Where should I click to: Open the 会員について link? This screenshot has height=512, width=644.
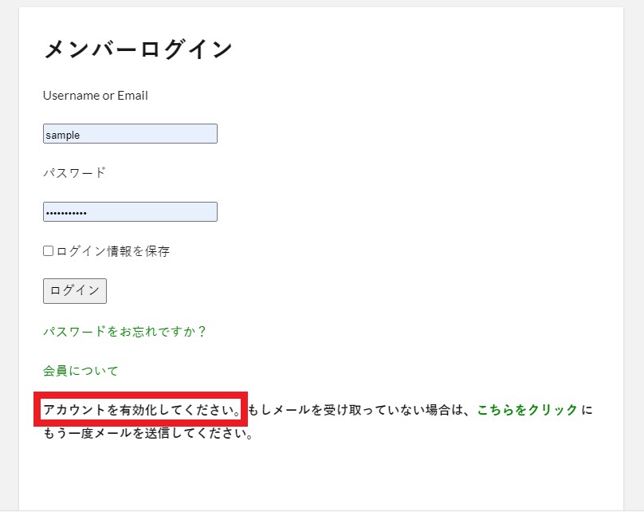(80, 371)
